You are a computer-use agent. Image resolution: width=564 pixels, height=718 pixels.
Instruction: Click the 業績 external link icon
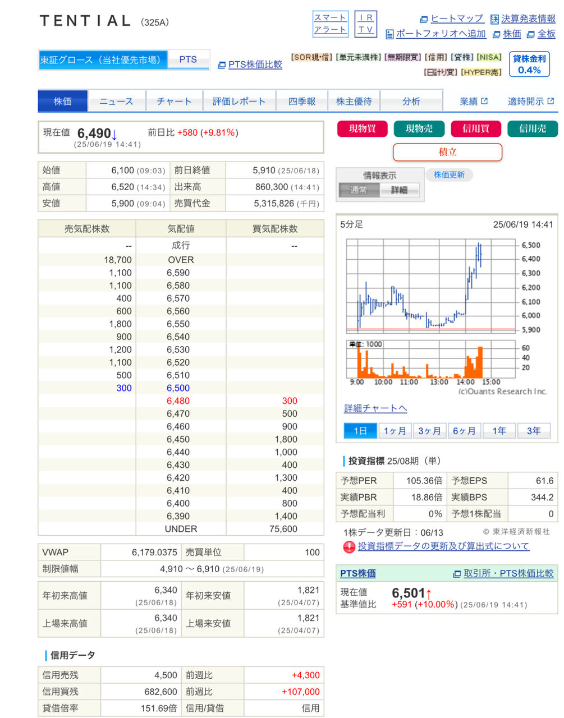pos(484,102)
